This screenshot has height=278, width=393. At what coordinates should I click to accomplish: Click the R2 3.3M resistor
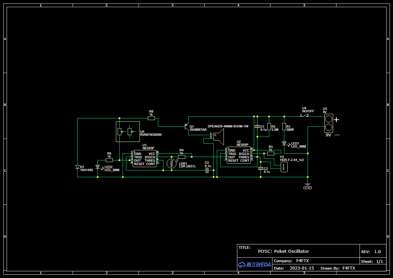pos(269,127)
